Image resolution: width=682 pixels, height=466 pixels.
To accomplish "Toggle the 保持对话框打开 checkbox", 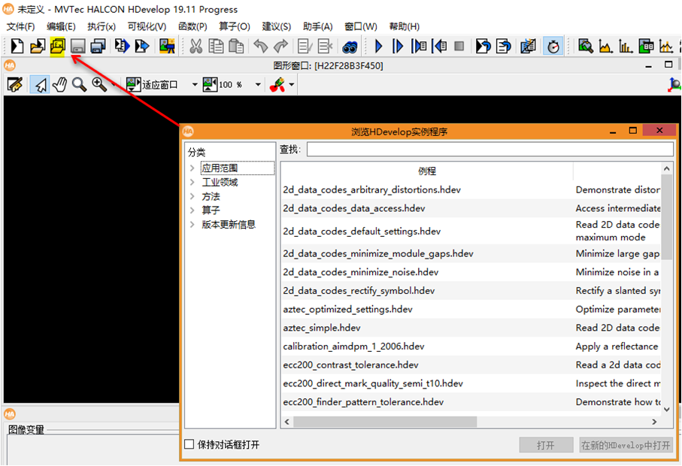I will 189,444.
